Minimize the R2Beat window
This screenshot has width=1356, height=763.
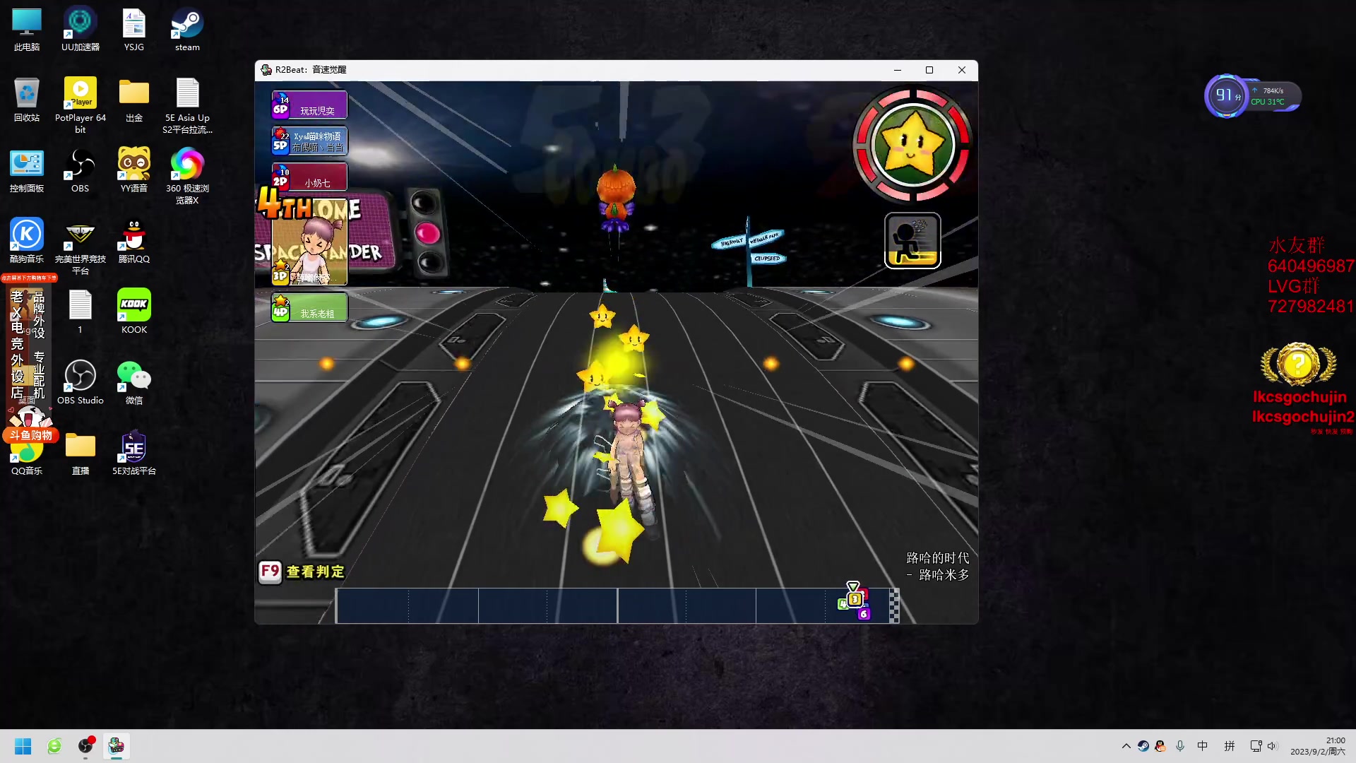[x=898, y=70]
